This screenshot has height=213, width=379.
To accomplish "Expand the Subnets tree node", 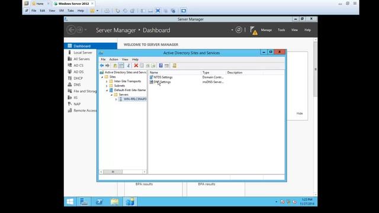I will 107,86.
